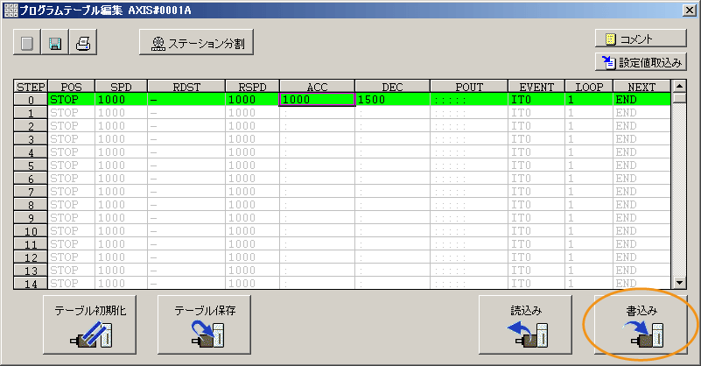Viewport: 701px width, 366px height.
Task: Click the floppy disk save icon
Action: pyautogui.click(x=54, y=42)
